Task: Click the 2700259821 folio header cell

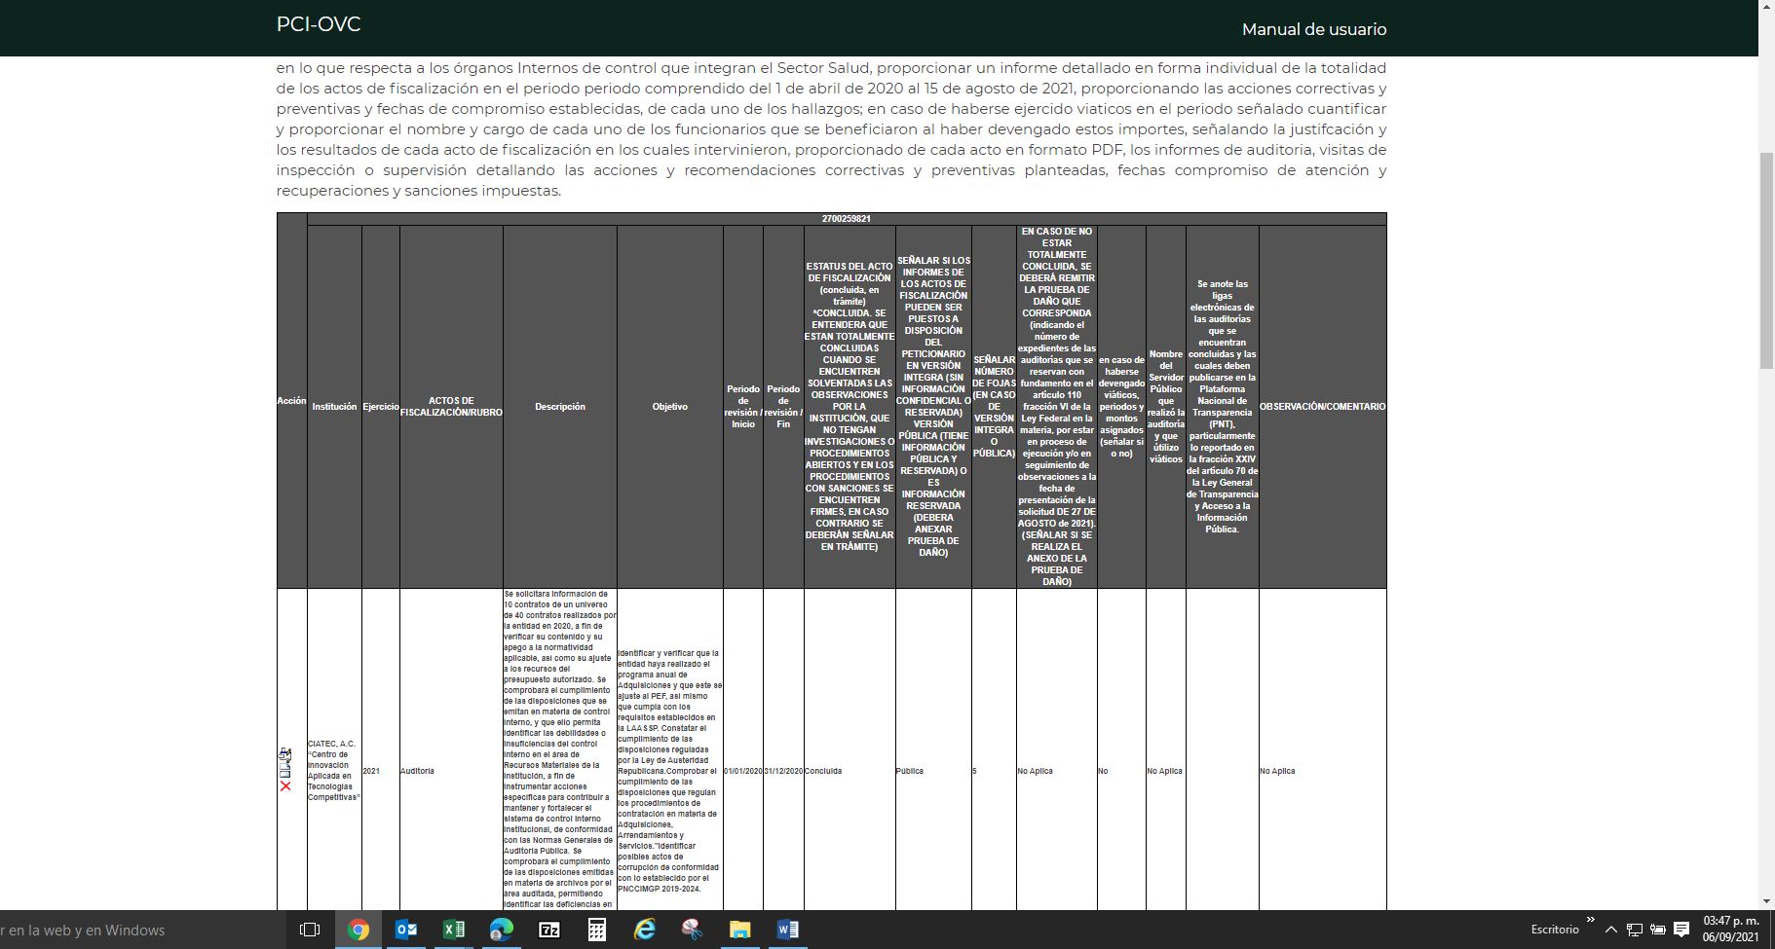Action: point(847,219)
